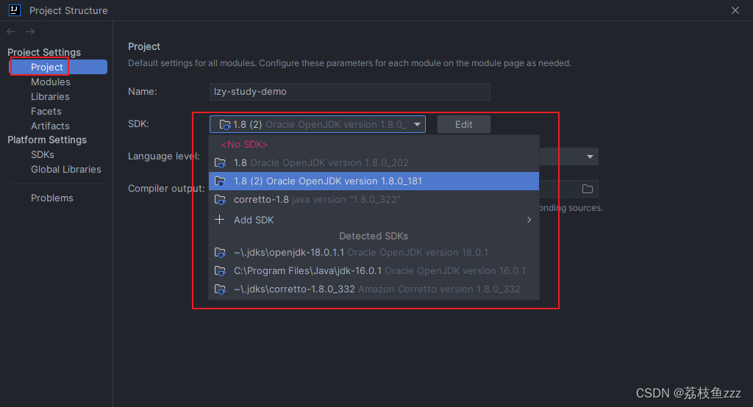
Task: Click the JDK icon in the SDK combo box
Action: (x=225, y=125)
